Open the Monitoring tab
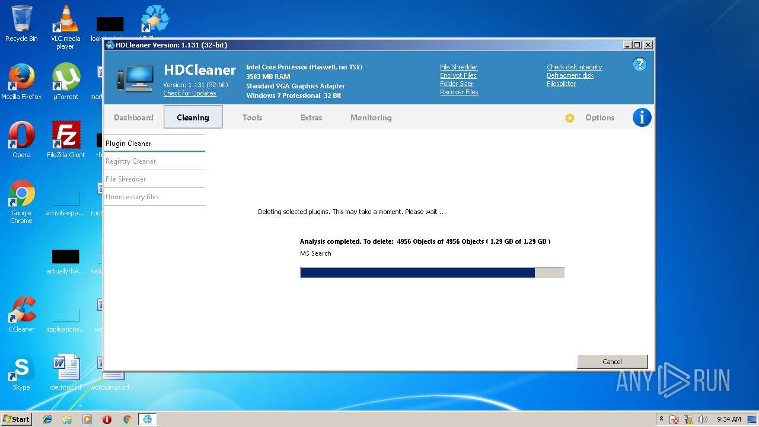This screenshot has width=759, height=427. [x=371, y=117]
